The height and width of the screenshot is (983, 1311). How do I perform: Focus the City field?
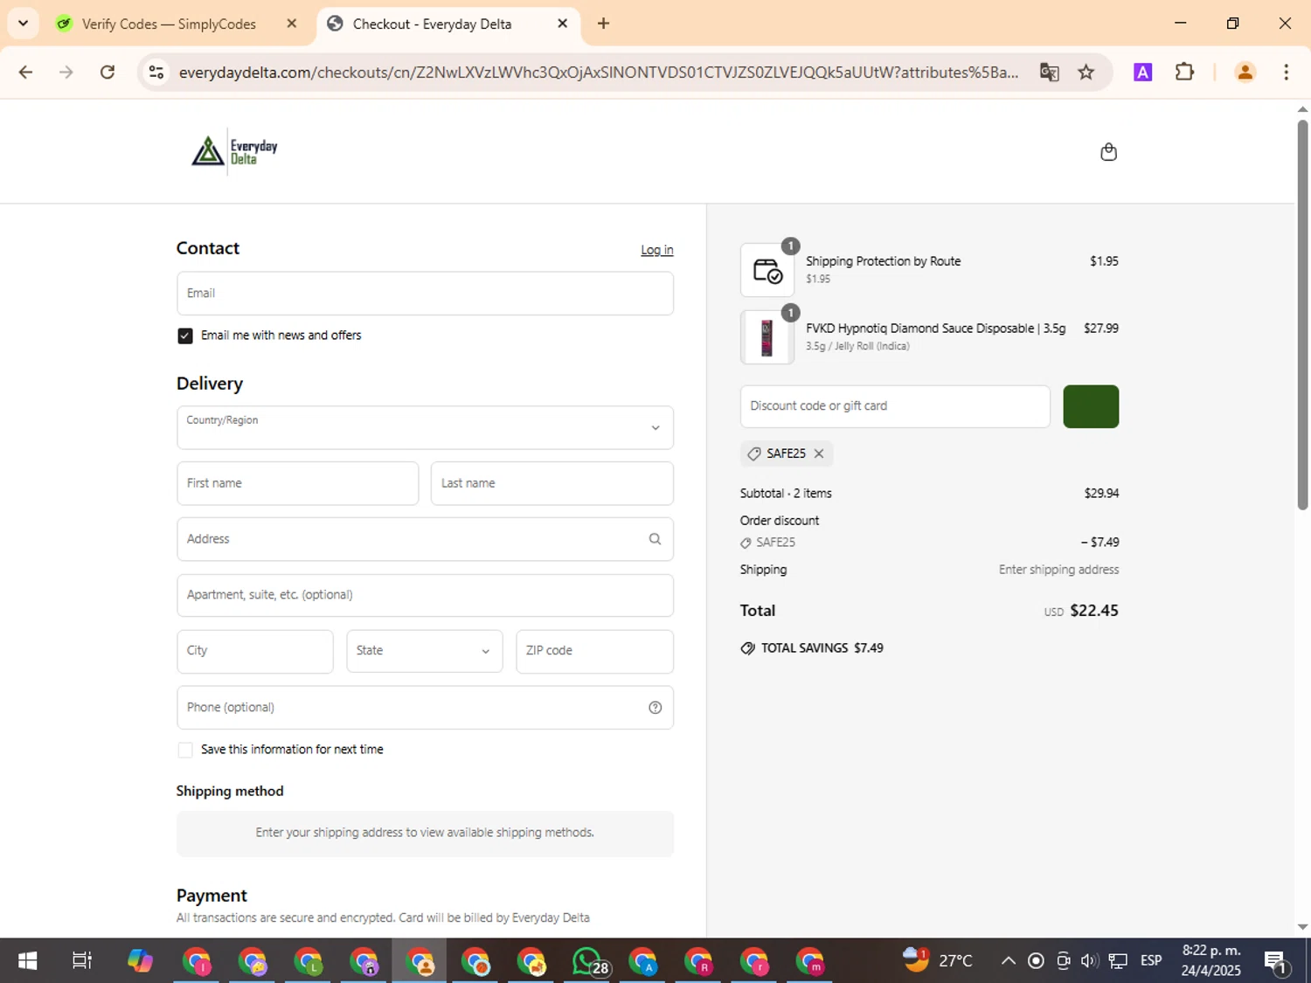coord(255,651)
